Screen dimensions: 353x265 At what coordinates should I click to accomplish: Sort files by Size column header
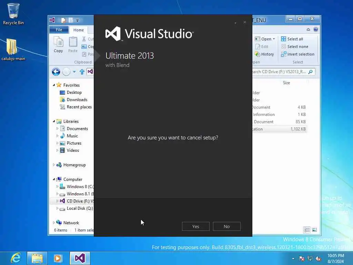coord(286,83)
